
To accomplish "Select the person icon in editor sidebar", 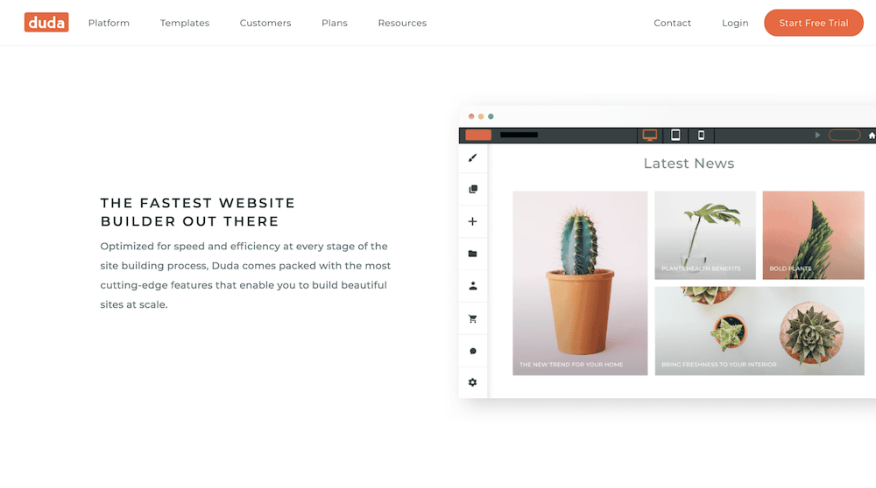I will (473, 286).
